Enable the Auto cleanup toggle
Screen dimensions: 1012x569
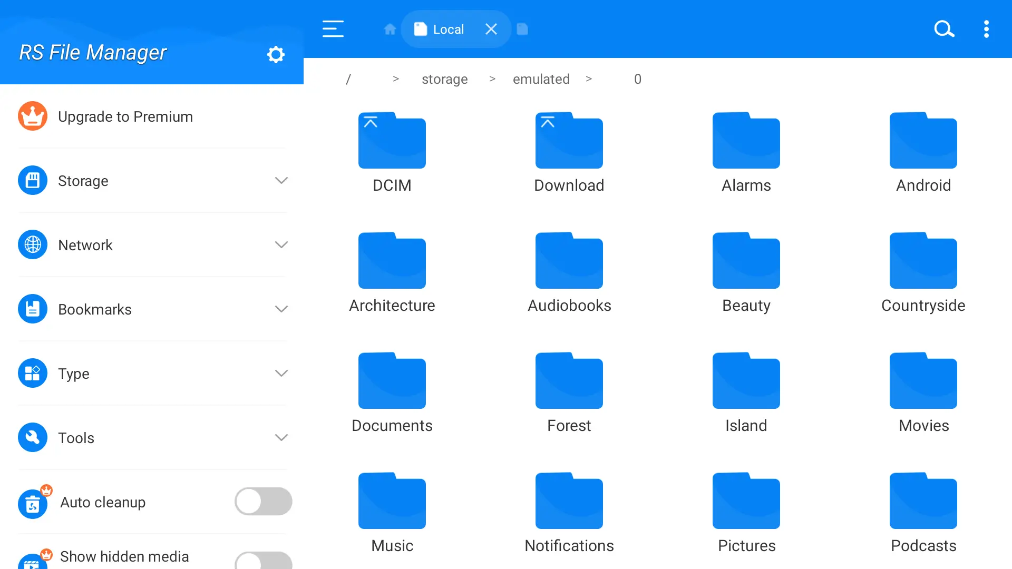(262, 501)
